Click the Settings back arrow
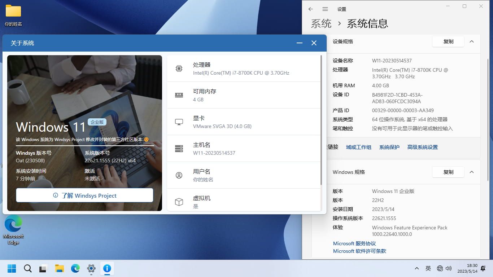 click(x=310, y=9)
